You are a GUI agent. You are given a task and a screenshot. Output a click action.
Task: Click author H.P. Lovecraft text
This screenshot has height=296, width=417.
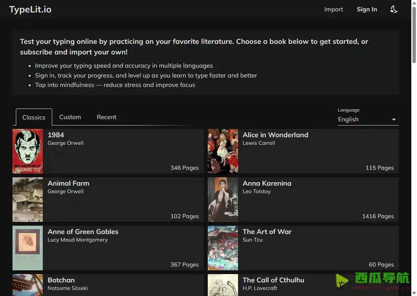pos(260,288)
